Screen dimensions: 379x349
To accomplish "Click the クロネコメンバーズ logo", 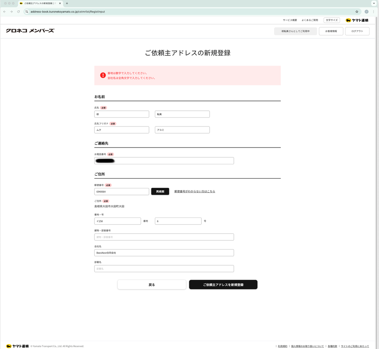I will [x=30, y=31].
